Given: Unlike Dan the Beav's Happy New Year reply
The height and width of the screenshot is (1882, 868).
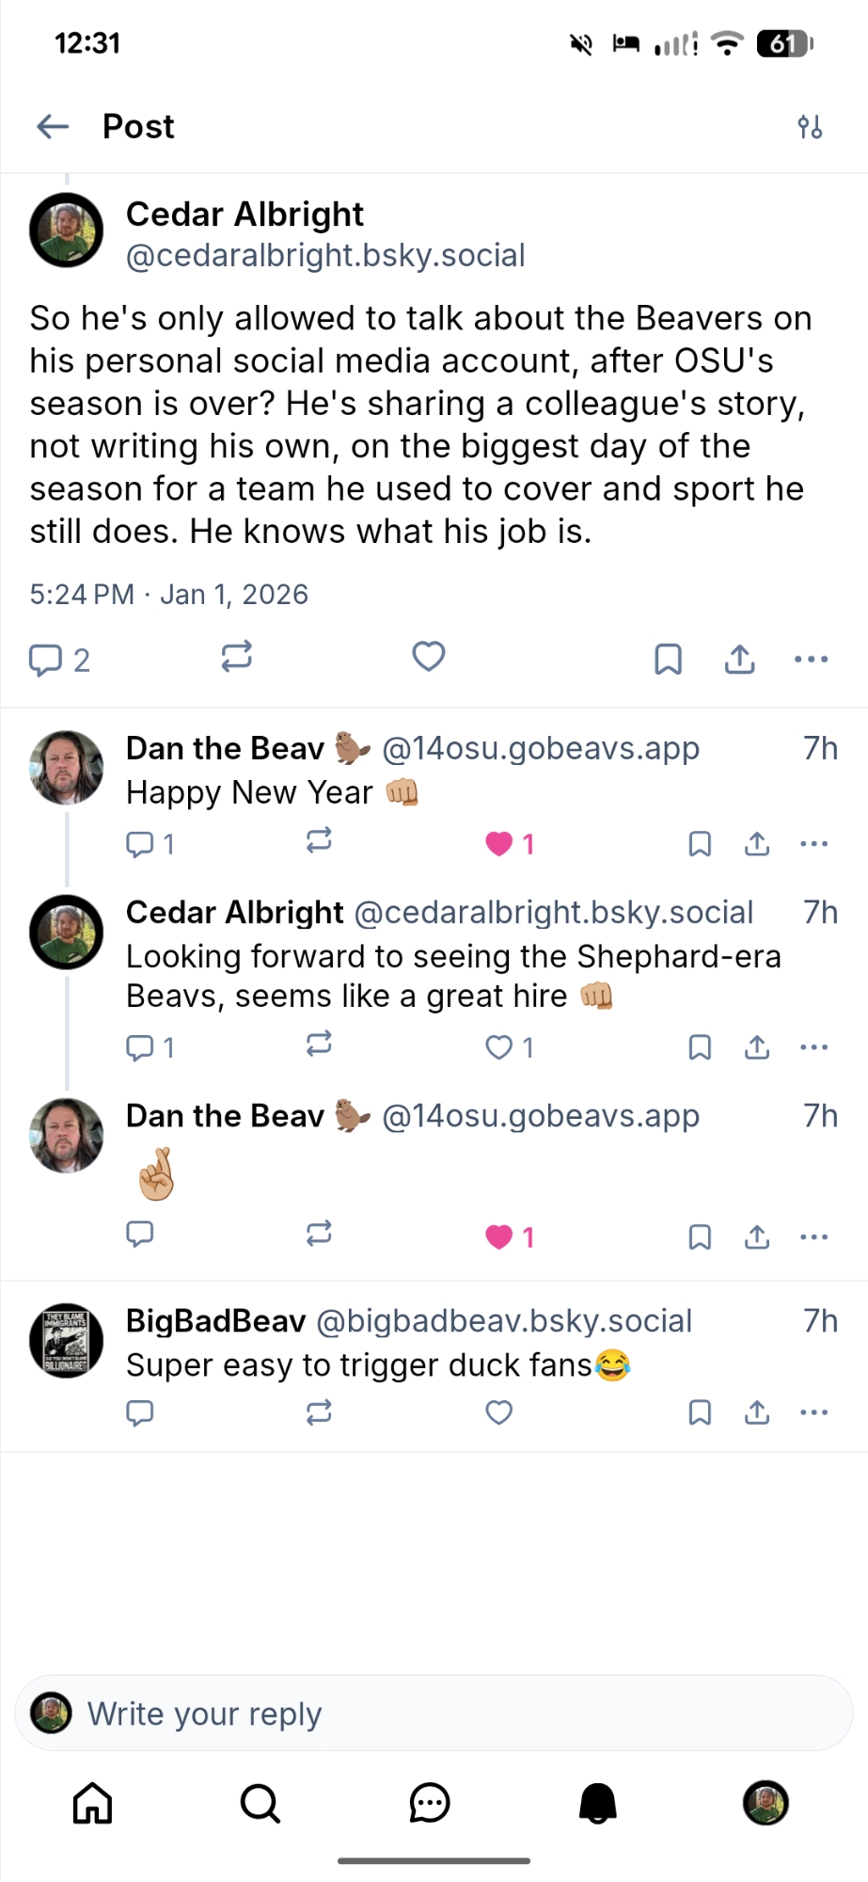Looking at the screenshot, I should 499,844.
